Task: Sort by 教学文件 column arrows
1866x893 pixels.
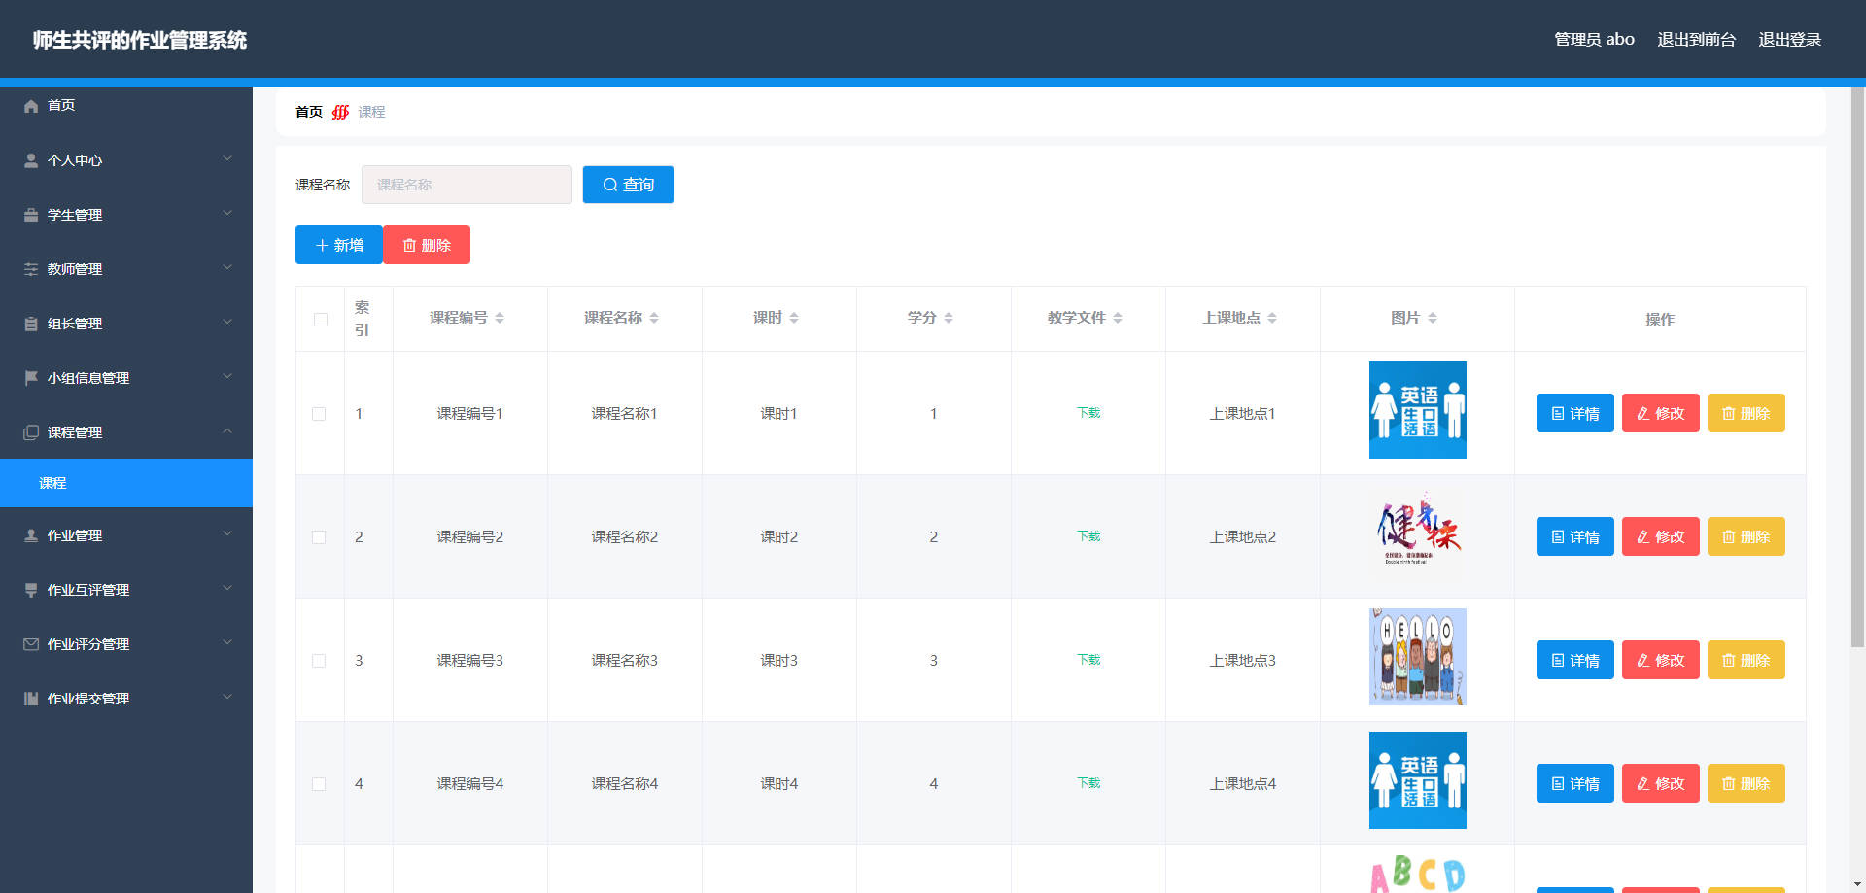Action: 1118,318
